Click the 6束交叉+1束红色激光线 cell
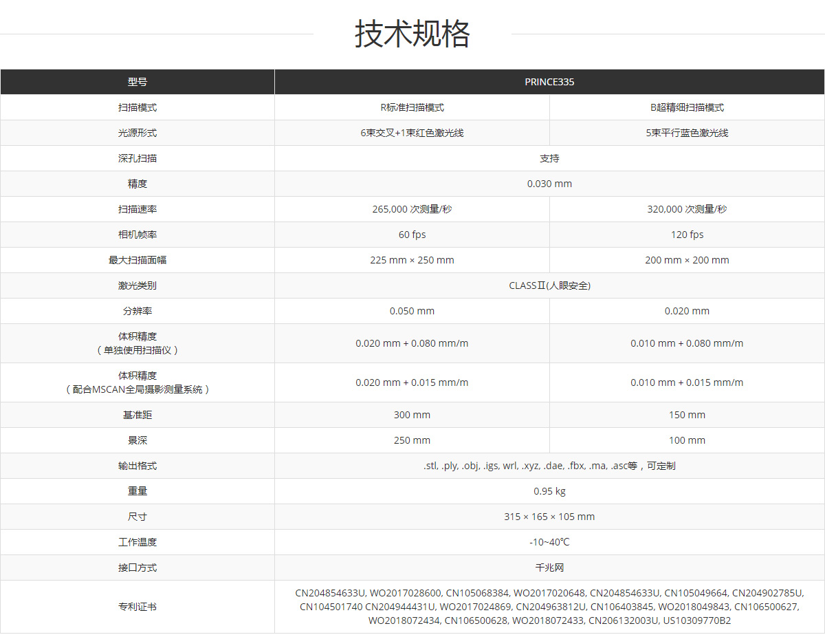Image resolution: width=825 pixels, height=637 pixels. [412, 133]
